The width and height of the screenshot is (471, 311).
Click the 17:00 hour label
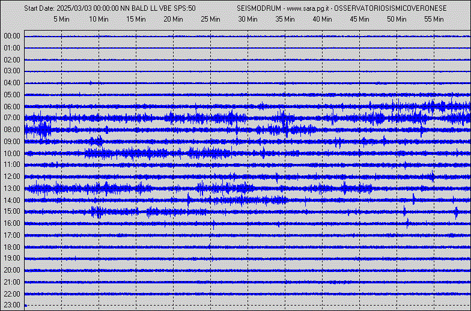12,235
